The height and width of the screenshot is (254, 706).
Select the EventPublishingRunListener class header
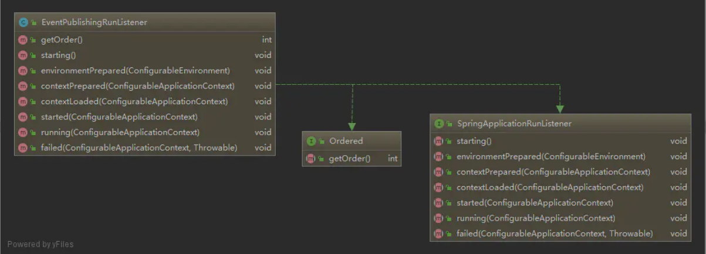[144, 22]
